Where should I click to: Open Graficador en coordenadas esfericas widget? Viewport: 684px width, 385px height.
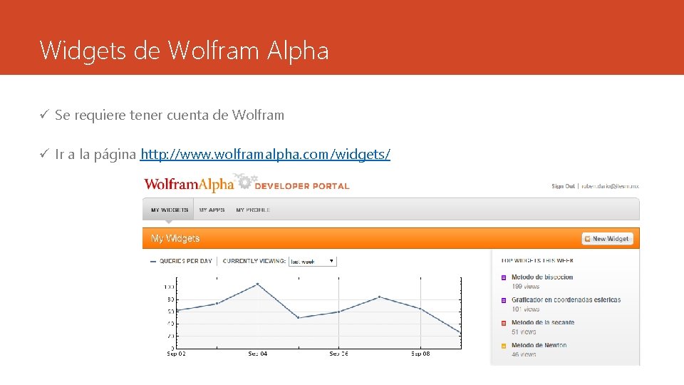click(566, 300)
